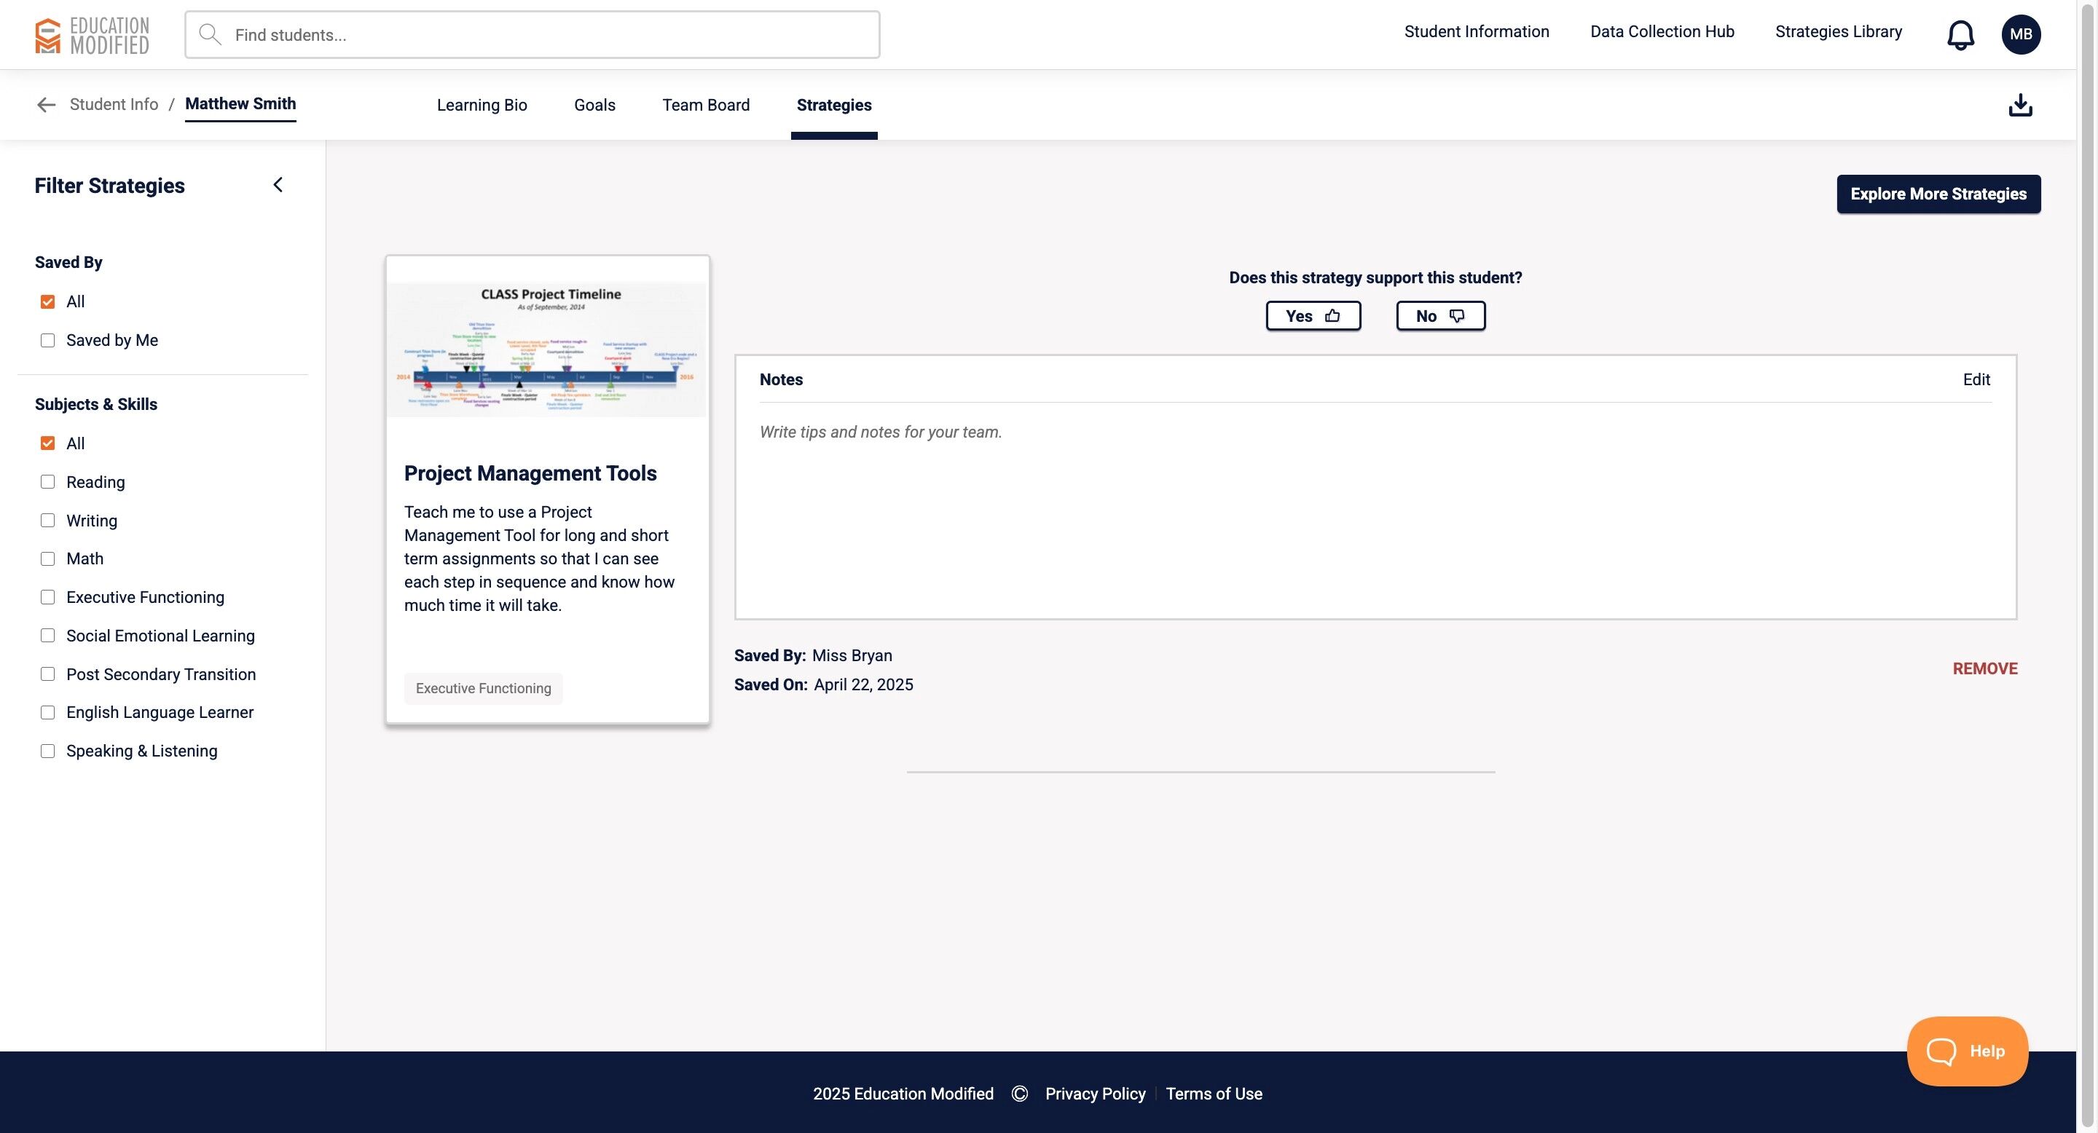Check the Saved by Me checkbox
The image size is (2098, 1133).
(x=48, y=340)
